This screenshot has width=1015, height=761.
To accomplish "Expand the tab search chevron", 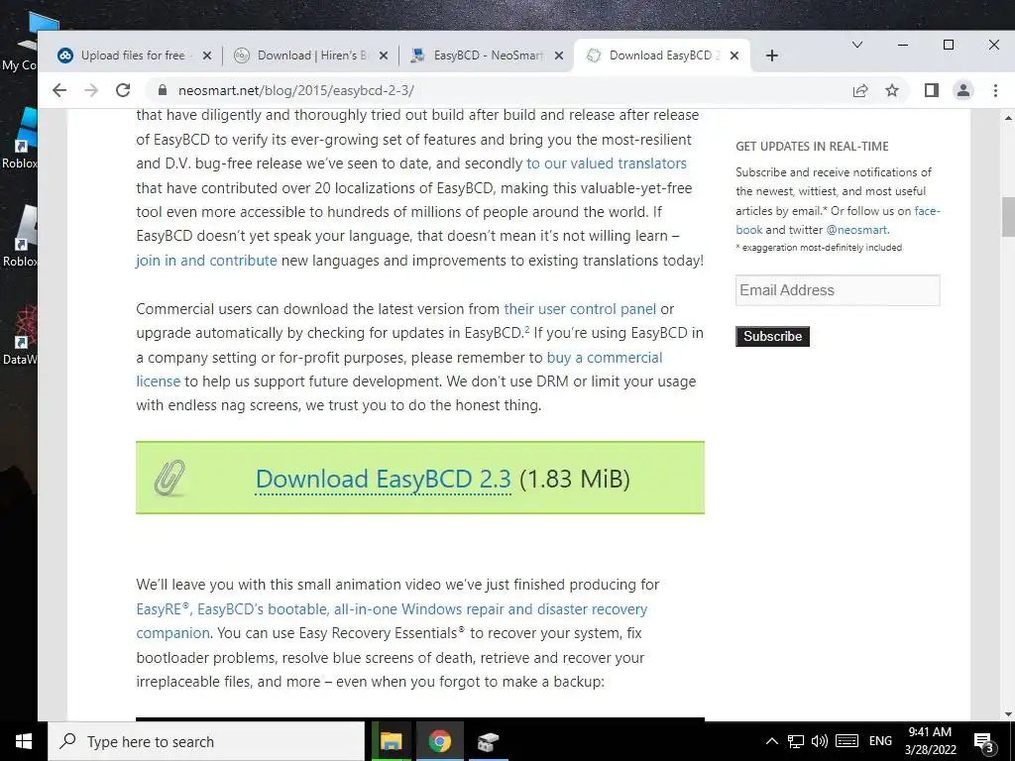I will pyautogui.click(x=857, y=45).
